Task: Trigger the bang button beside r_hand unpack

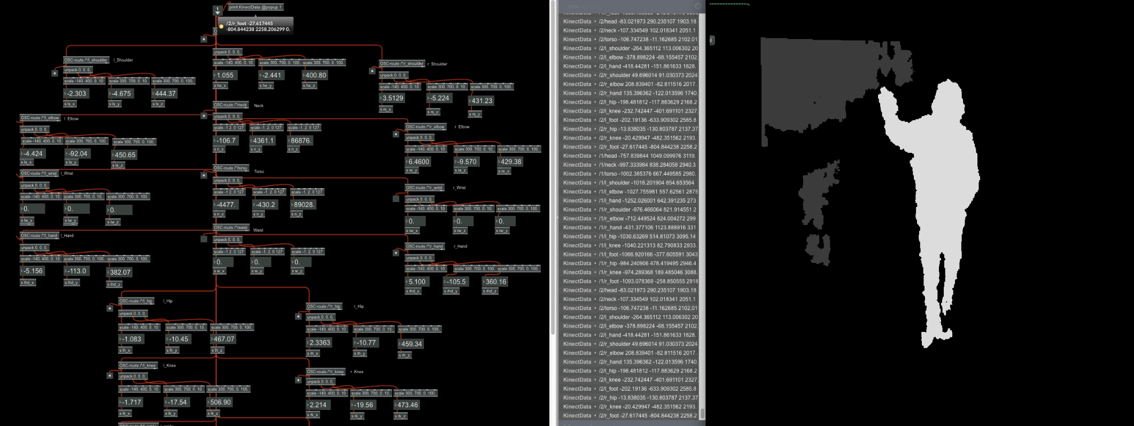Action: coord(395,253)
